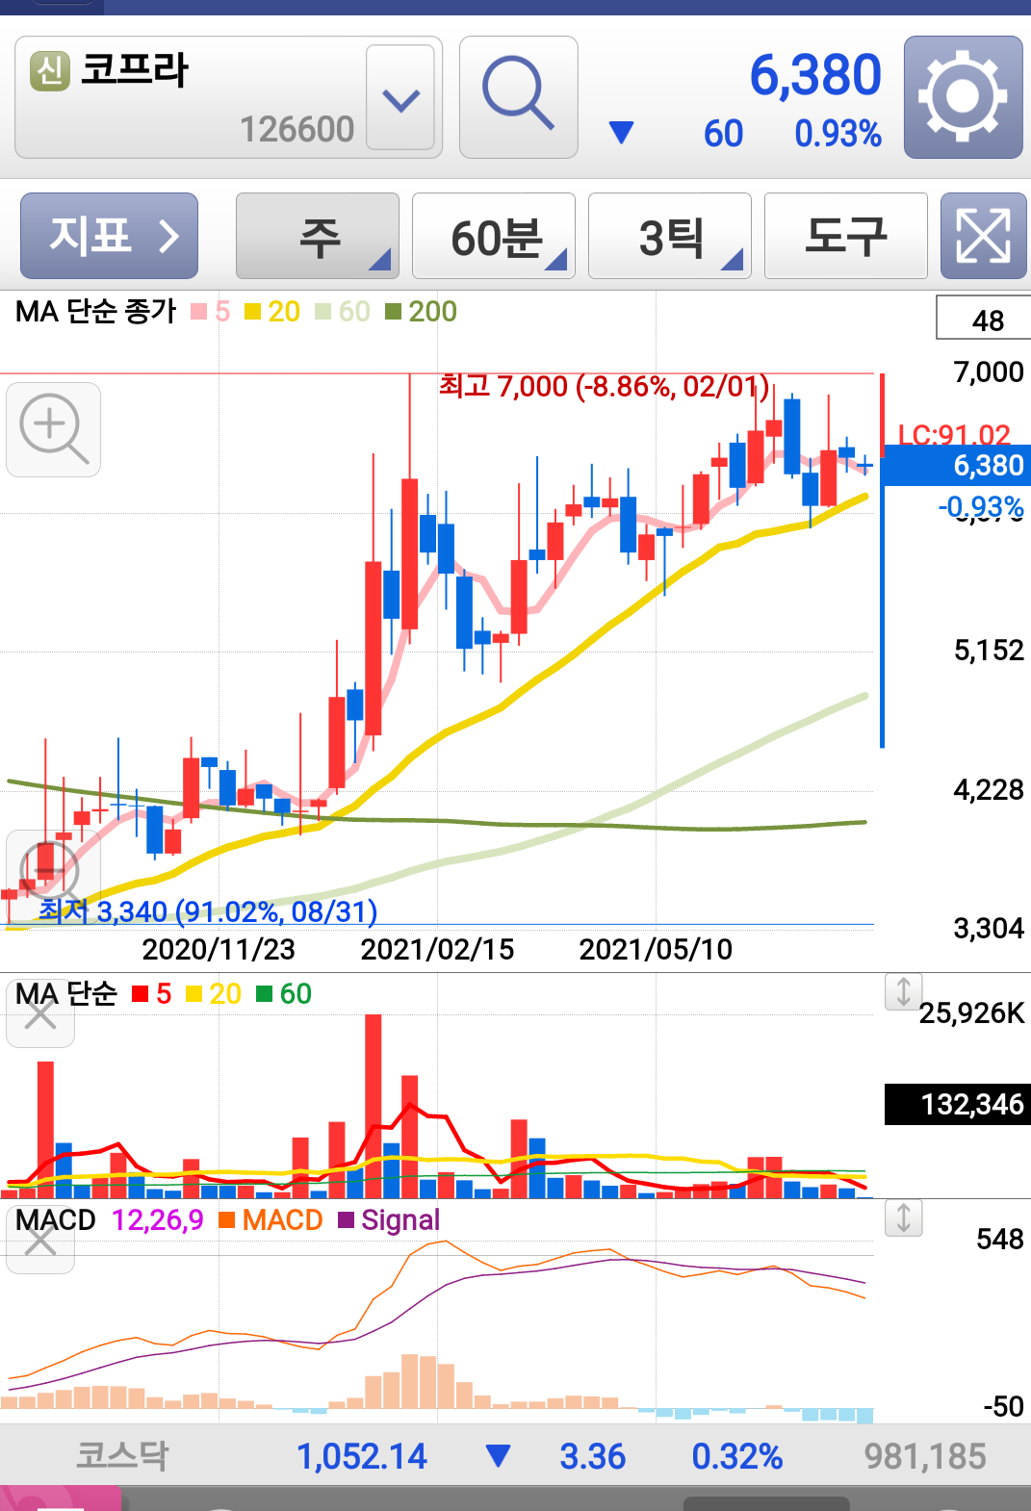
Task: Open chart settings gear
Action: click(963, 96)
